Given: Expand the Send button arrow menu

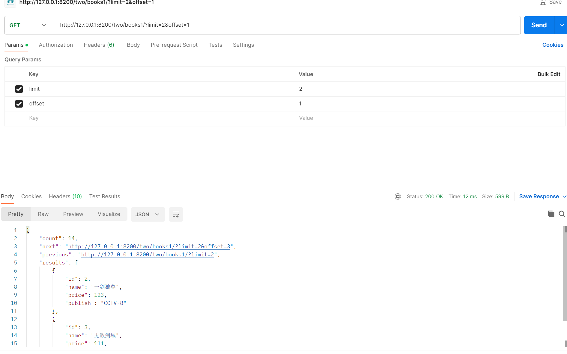Looking at the screenshot, I should click(x=562, y=25).
